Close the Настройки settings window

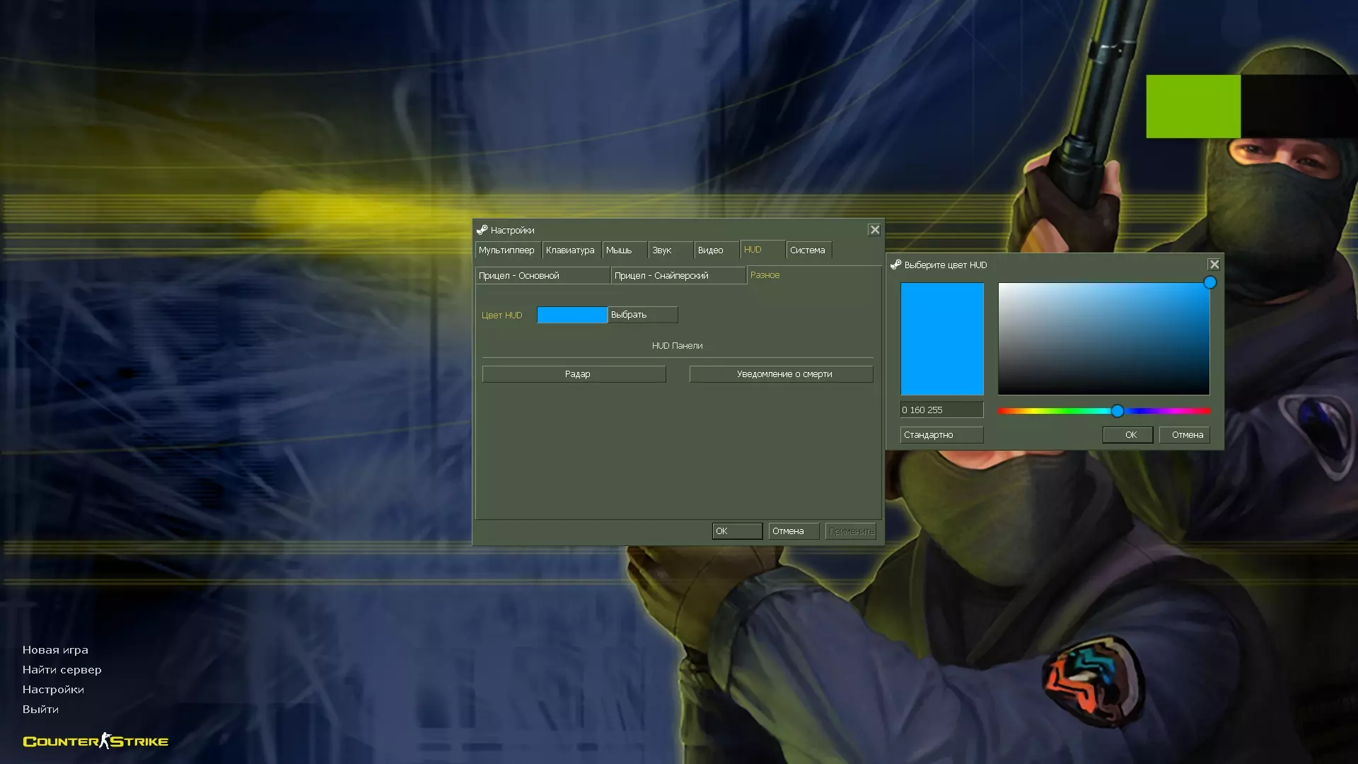tap(875, 230)
